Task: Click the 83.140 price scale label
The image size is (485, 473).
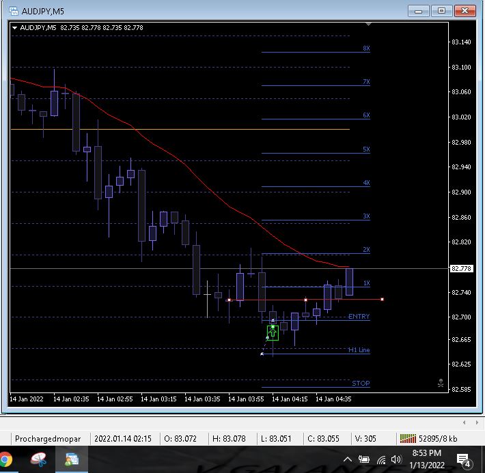Action: pos(461,42)
